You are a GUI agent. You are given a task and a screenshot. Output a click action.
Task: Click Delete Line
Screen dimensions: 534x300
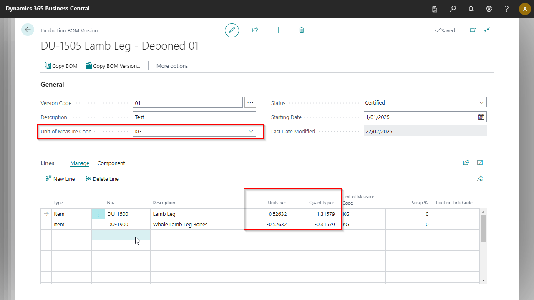102,179
